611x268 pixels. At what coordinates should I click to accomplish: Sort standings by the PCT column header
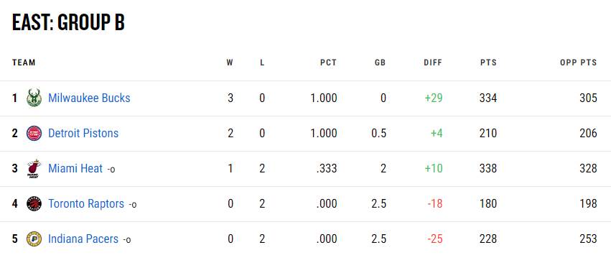[329, 63]
